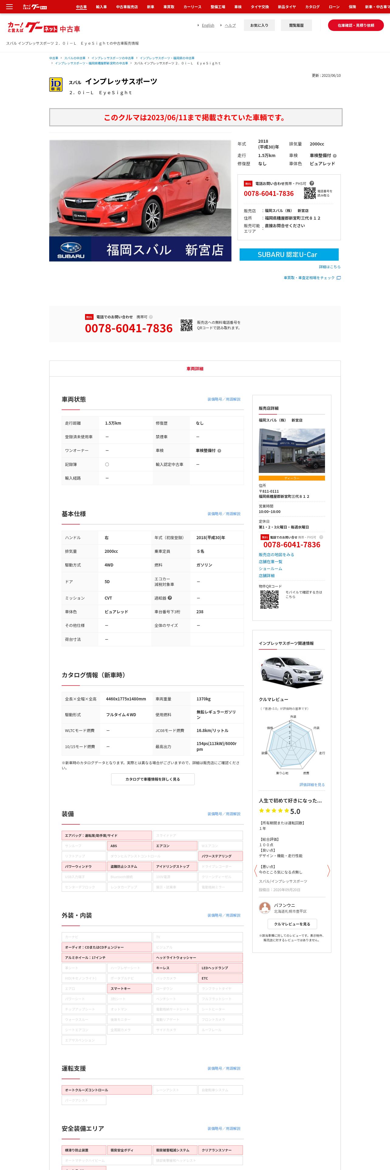The height and width of the screenshot is (1170, 390).
Task: Click the question icon next to 過給器
Action: tap(170, 598)
